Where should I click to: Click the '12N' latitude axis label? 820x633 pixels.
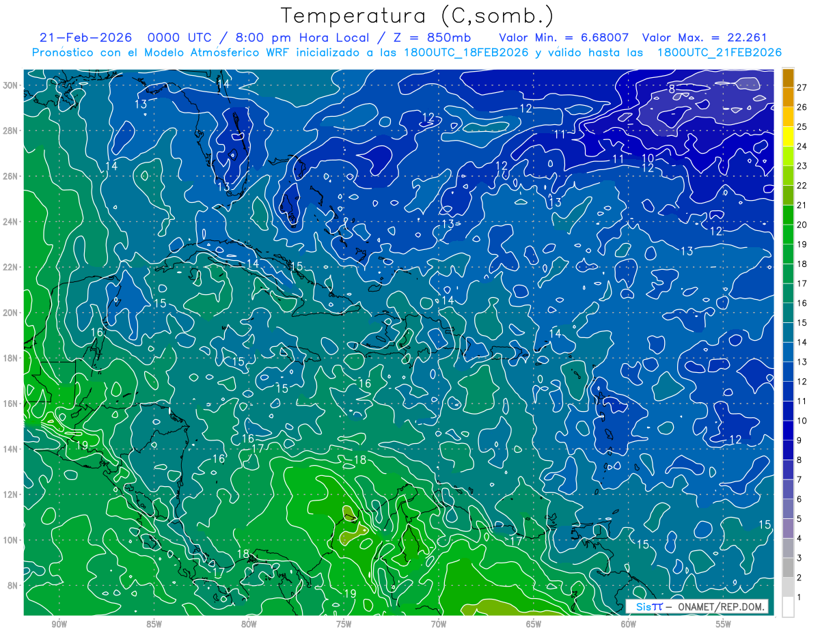click(12, 494)
